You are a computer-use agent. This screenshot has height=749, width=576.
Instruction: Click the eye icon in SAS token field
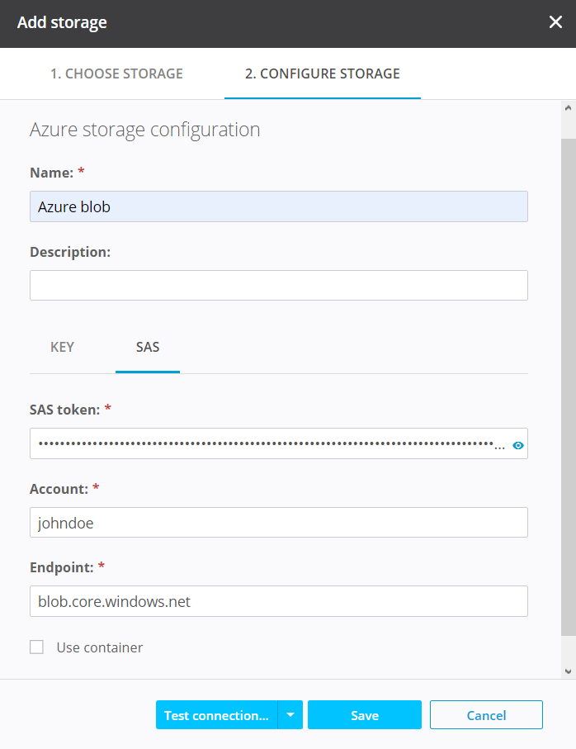coord(518,444)
